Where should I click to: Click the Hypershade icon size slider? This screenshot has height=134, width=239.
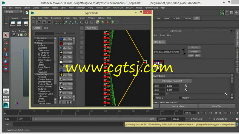coord(65,33)
